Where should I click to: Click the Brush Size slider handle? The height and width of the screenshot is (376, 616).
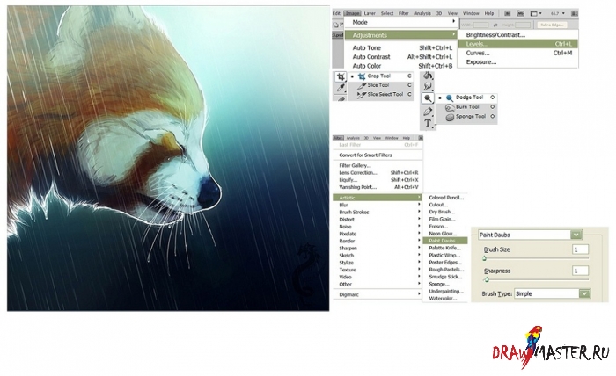point(484,258)
